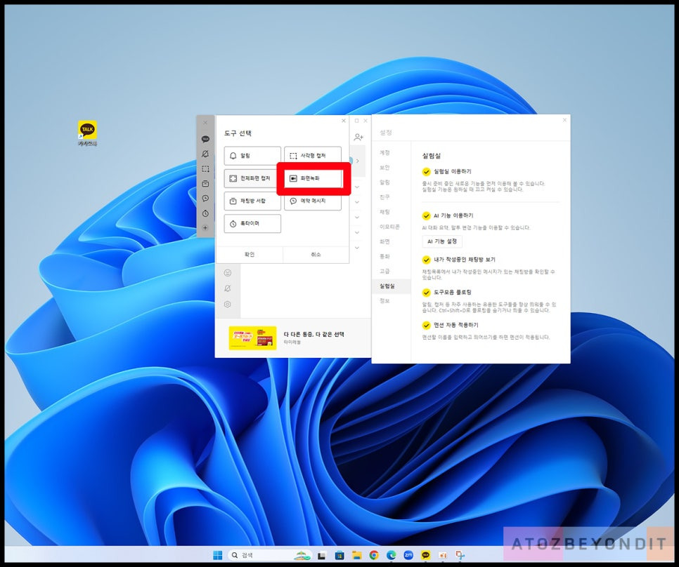
Task: Switch to KakaoTalk via taskbar icon
Action: (x=426, y=555)
